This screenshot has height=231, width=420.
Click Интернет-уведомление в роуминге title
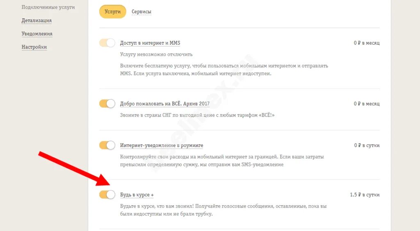[161, 145]
